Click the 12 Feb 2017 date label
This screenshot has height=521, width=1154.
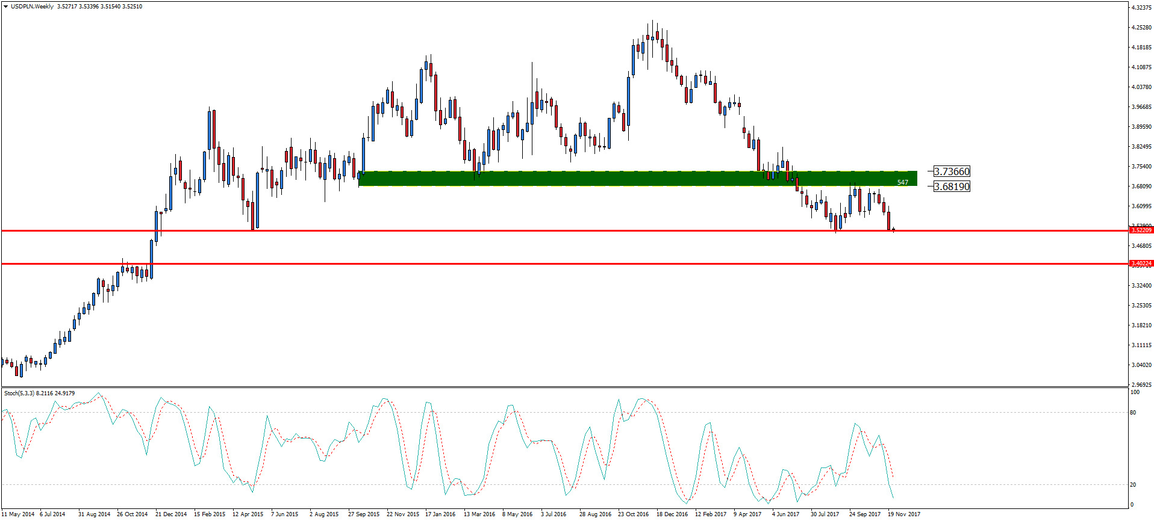[x=711, y=514]
